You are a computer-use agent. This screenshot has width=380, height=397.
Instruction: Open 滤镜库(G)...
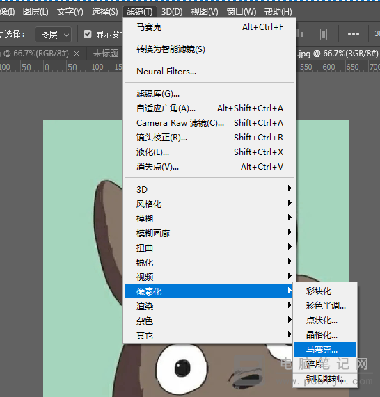[x=209, y=94]
